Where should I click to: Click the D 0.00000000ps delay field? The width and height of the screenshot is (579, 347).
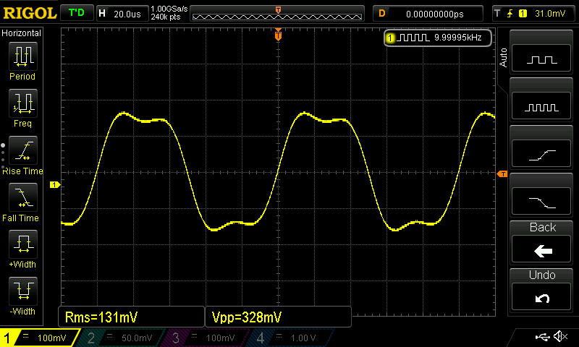pyautogui.click(x=428, y=14)
